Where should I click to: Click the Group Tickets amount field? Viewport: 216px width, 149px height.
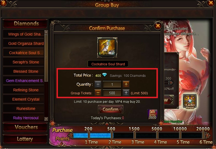pos(112,93)
